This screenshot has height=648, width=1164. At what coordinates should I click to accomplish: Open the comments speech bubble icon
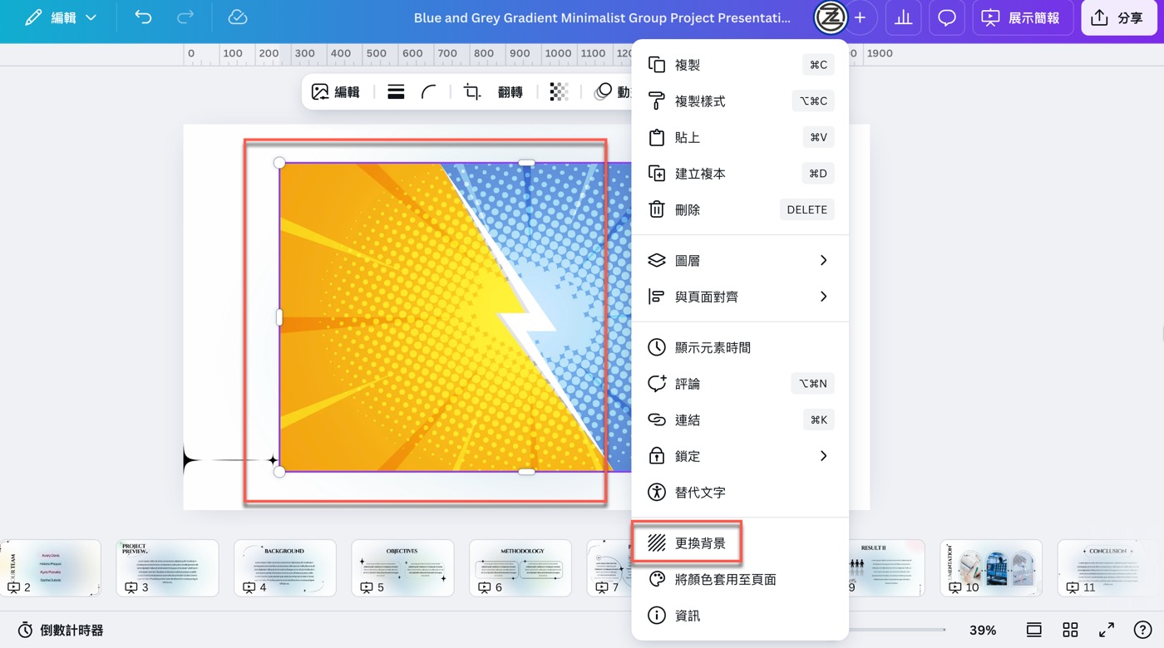point(946,17)
